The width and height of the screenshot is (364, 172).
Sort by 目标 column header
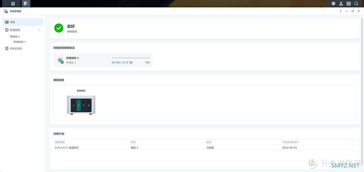[x=167, y=142]
